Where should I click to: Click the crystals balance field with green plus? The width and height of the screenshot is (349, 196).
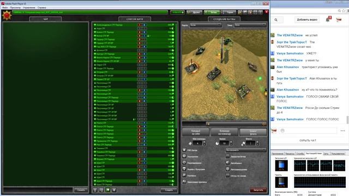click(x=177, y=13)
